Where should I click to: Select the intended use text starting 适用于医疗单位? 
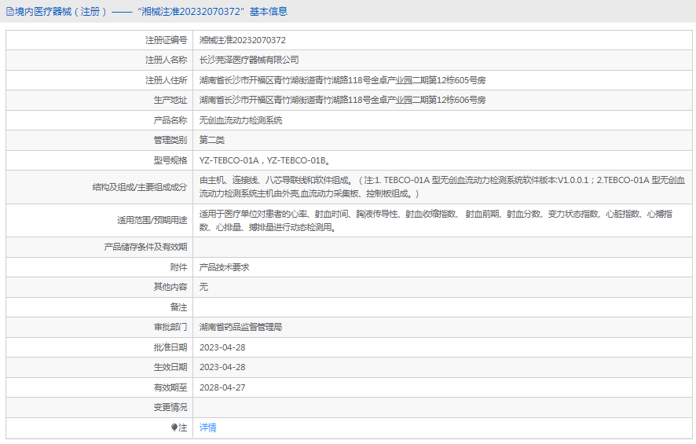pos(435,221)
